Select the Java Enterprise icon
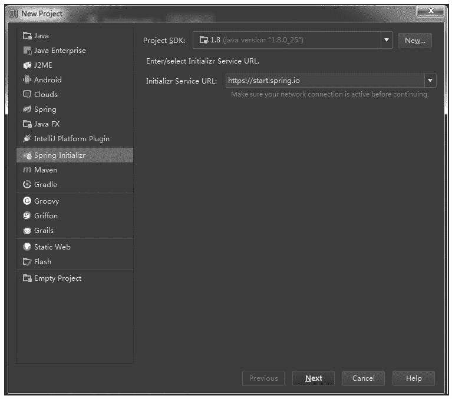The image size is (452, 399). 27,51
